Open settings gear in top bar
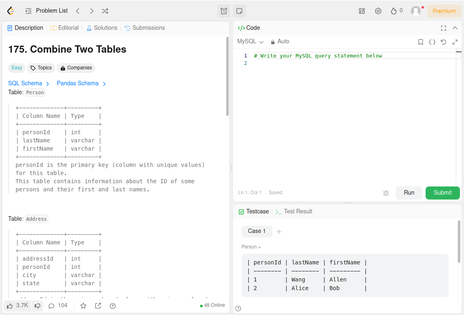This screenshot has width=464, height=315. (378, 11)
